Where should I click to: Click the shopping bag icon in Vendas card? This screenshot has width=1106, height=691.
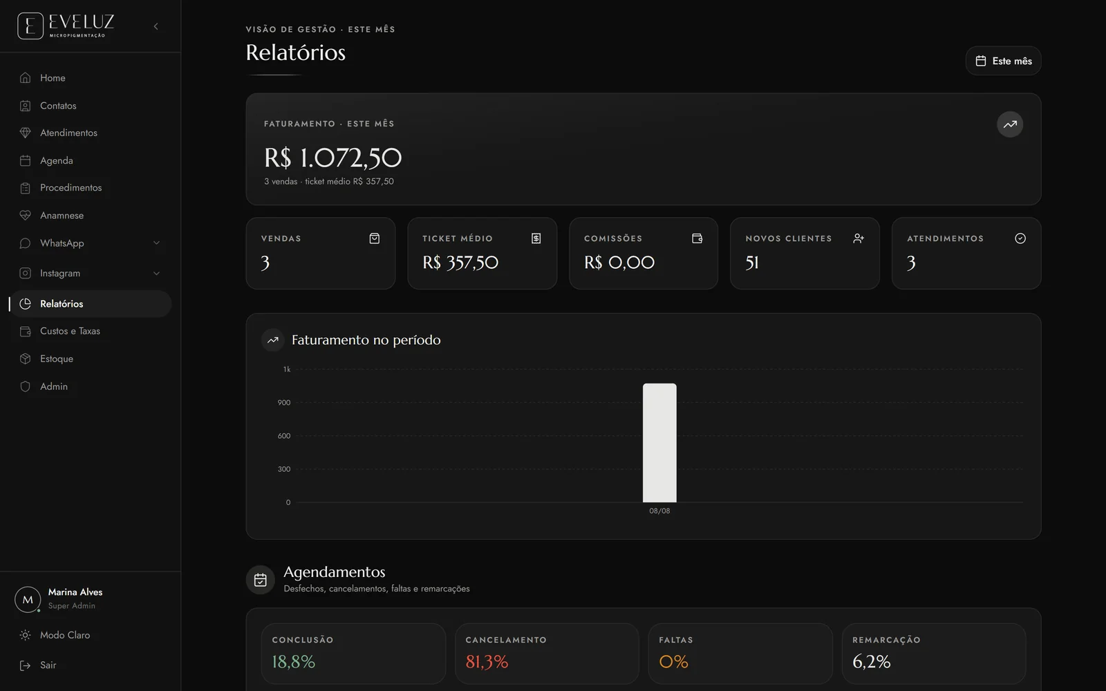tap(375, 238)
